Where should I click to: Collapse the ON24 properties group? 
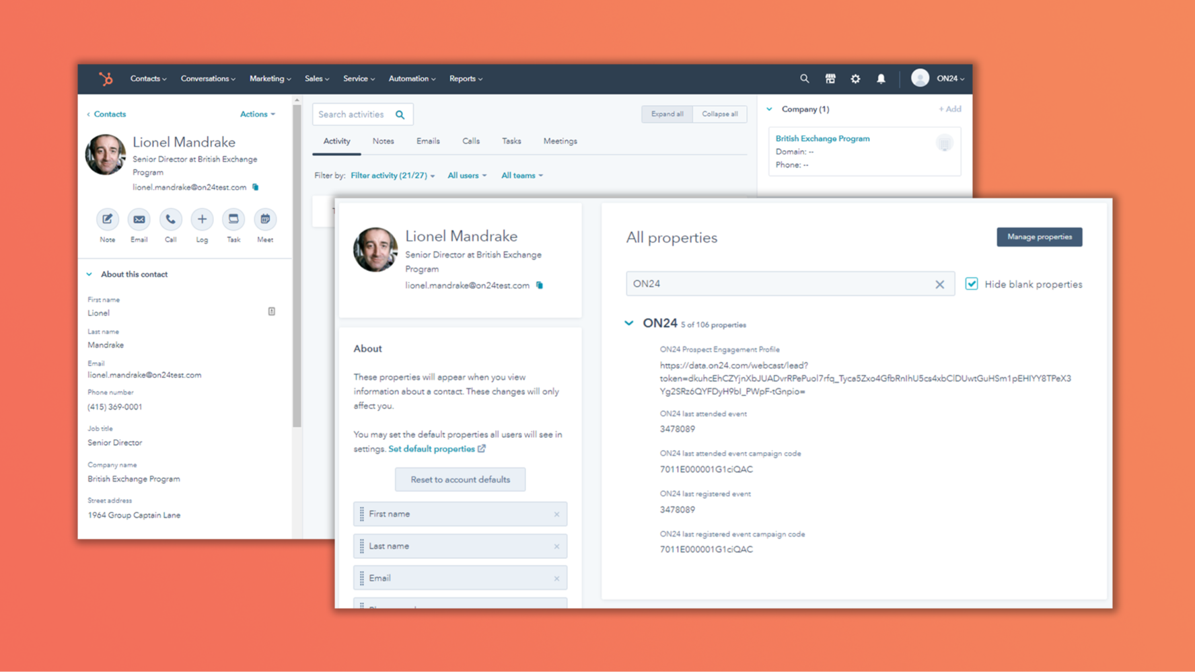[x=629, y=324]
